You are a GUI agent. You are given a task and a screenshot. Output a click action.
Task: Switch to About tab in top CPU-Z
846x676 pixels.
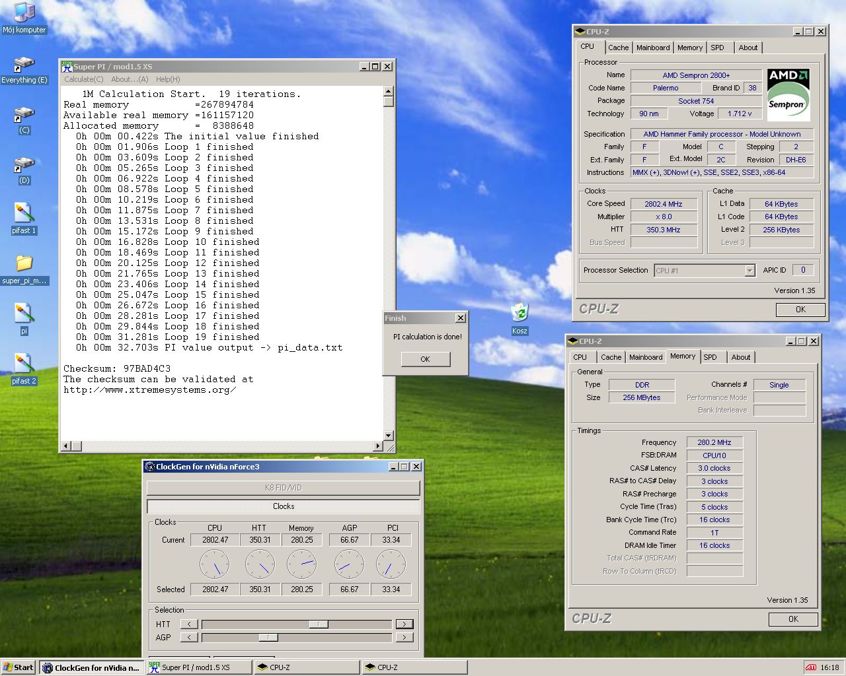click(x=748, y=48)
